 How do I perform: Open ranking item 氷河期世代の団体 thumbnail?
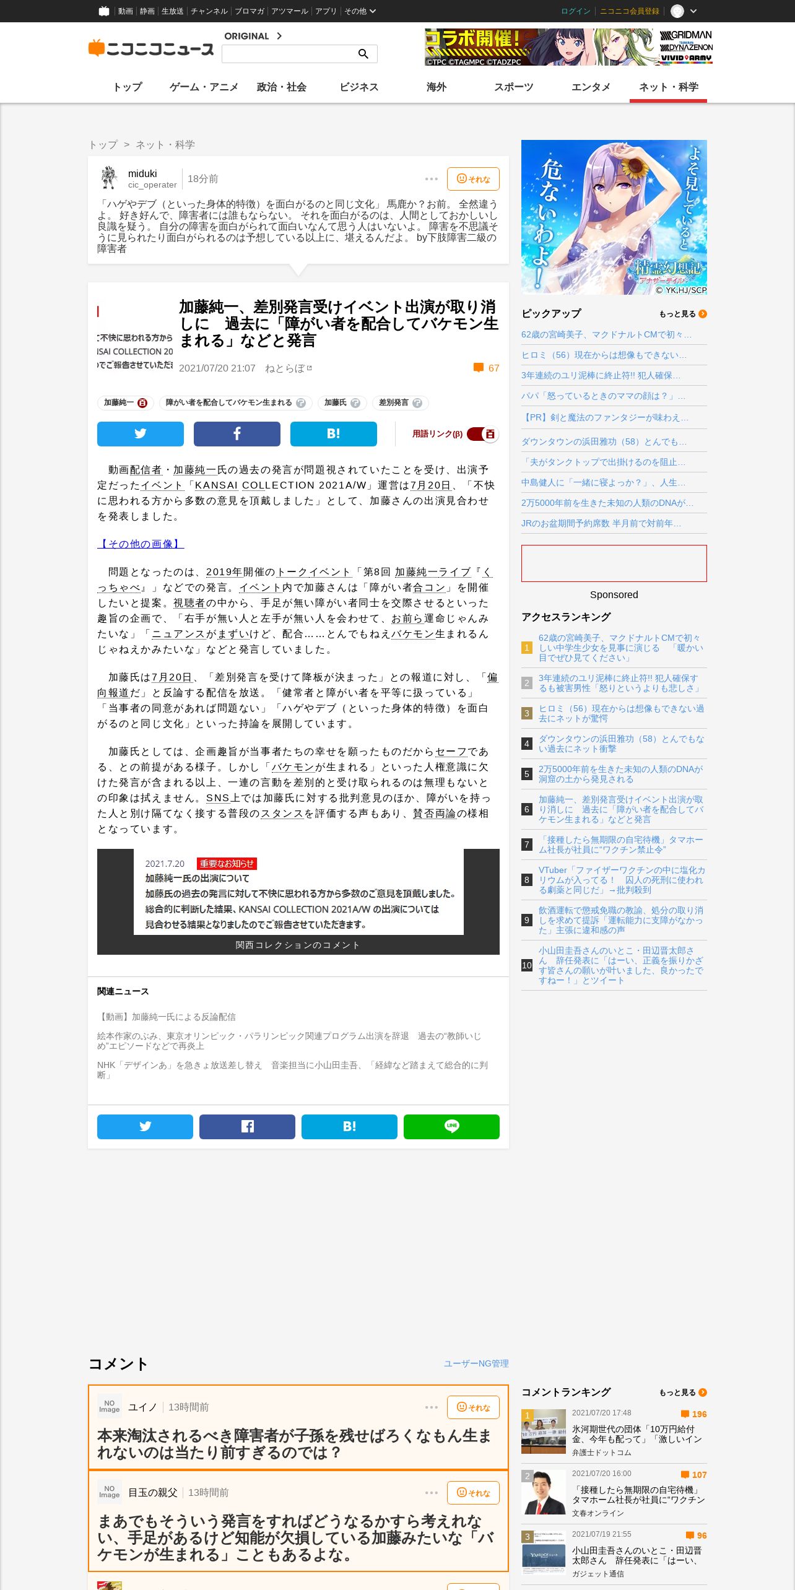[544, 1431]
